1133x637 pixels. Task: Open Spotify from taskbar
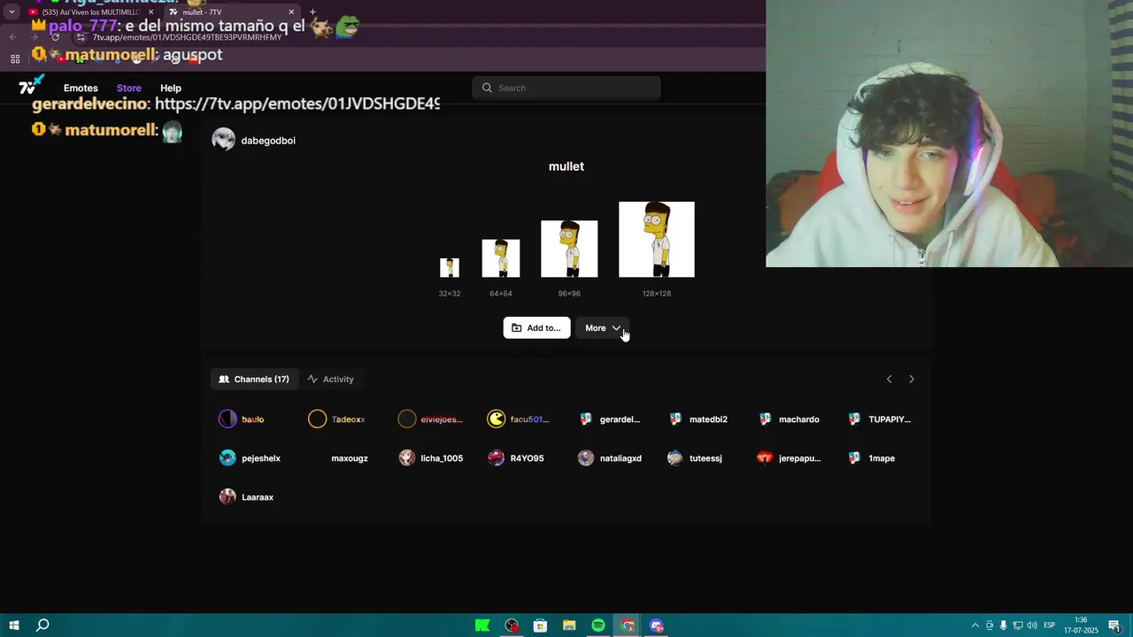598,625
